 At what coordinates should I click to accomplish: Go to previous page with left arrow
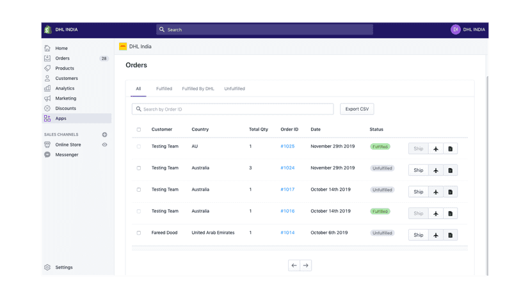point(294,265)
